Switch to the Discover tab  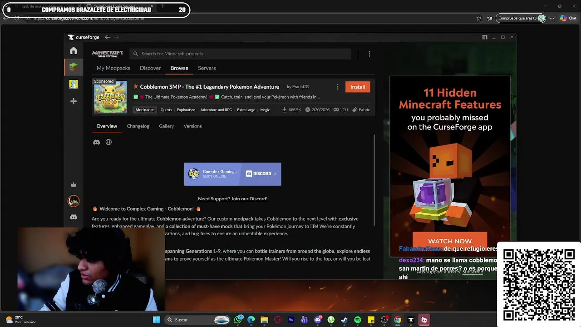point(150,68)
